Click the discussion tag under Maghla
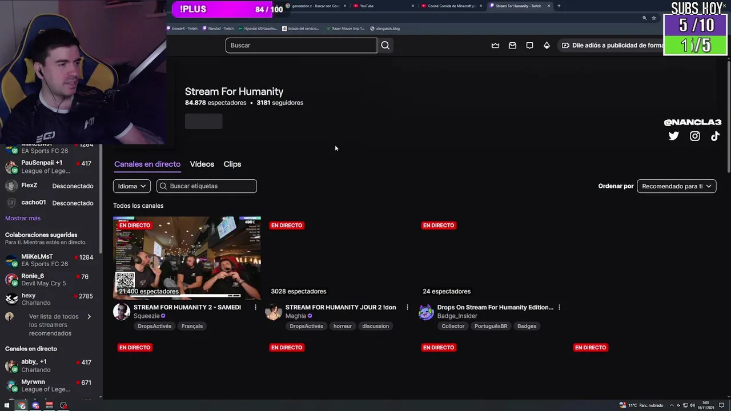This screenshot has width=731, height=411. [375, 326]
